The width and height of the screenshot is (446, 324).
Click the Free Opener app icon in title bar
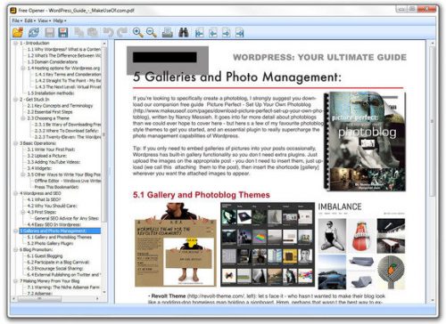13,11
